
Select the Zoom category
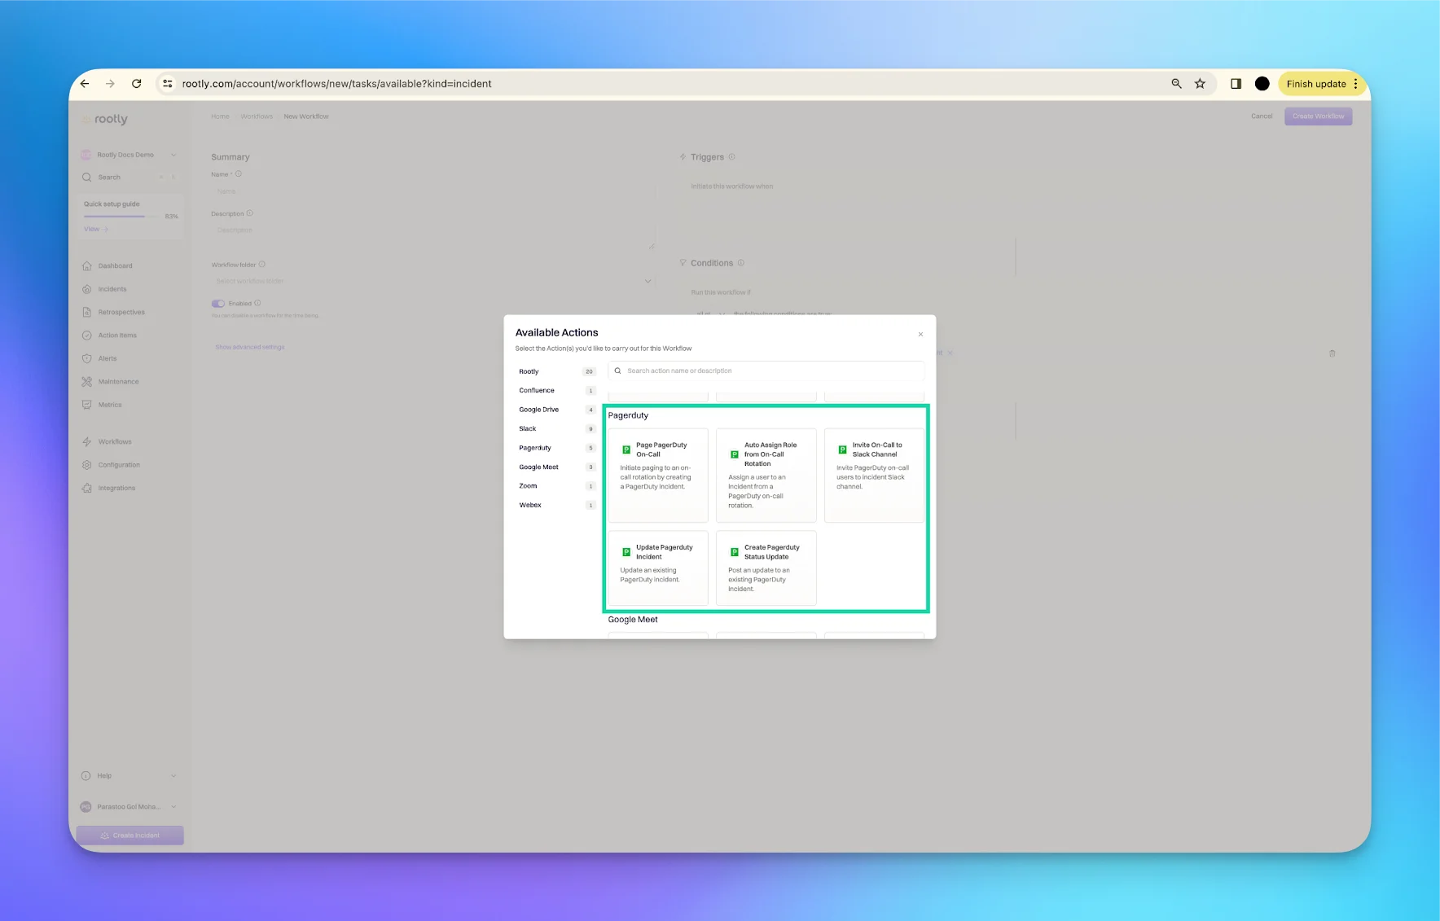(x=557, y=486)
